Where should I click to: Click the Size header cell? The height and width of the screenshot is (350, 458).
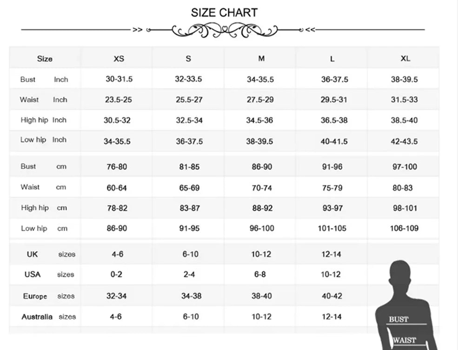coord(45,59)
